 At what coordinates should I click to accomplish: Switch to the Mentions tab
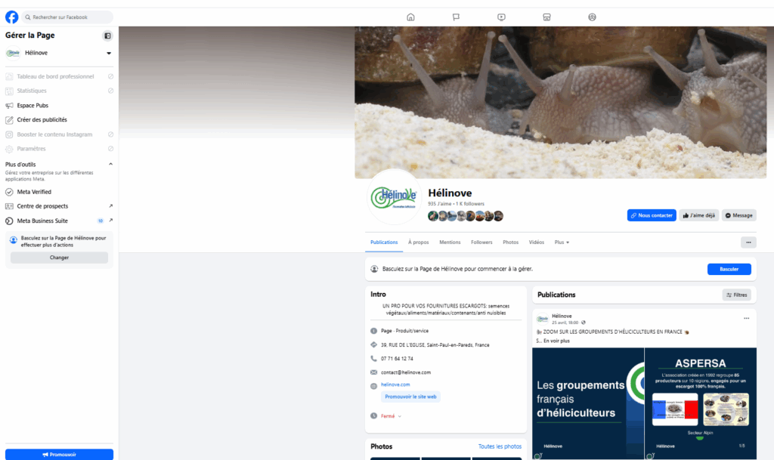[450, 242]
